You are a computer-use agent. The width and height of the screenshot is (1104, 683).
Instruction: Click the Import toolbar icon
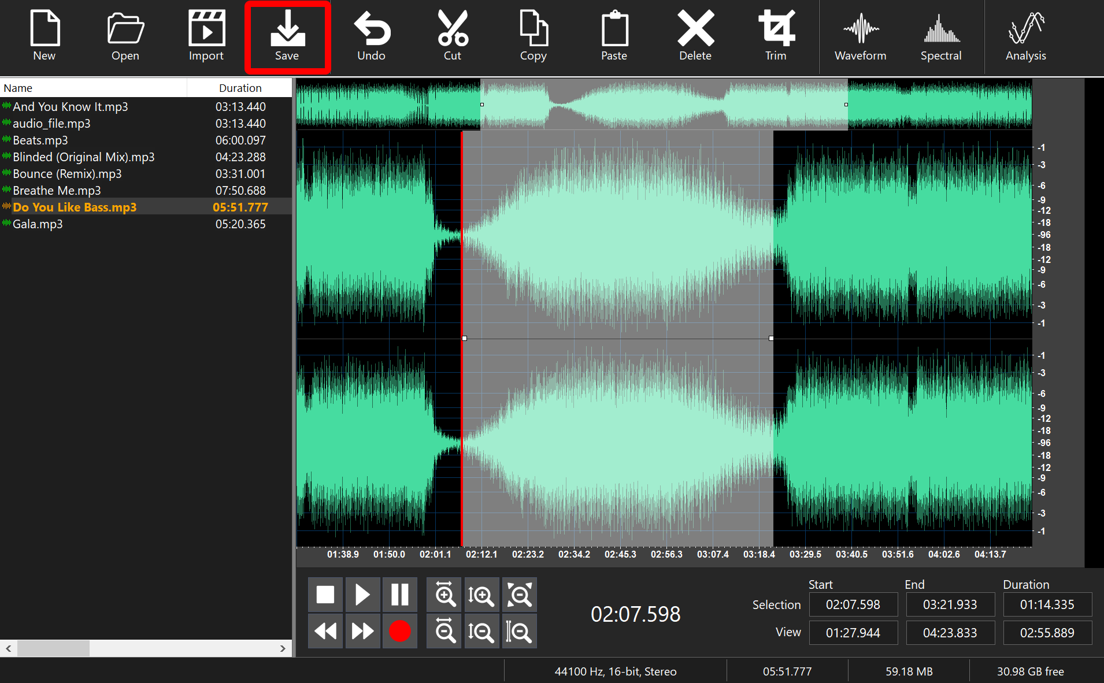click(206, 36)
